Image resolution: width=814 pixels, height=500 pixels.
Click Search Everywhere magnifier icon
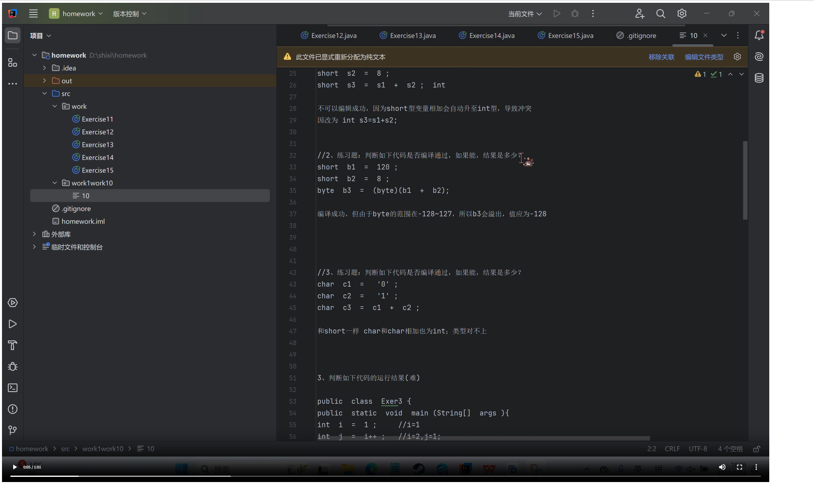click(x=661, y=14)
